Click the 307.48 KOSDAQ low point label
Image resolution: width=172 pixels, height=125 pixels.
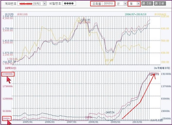[x=109, y=60]
